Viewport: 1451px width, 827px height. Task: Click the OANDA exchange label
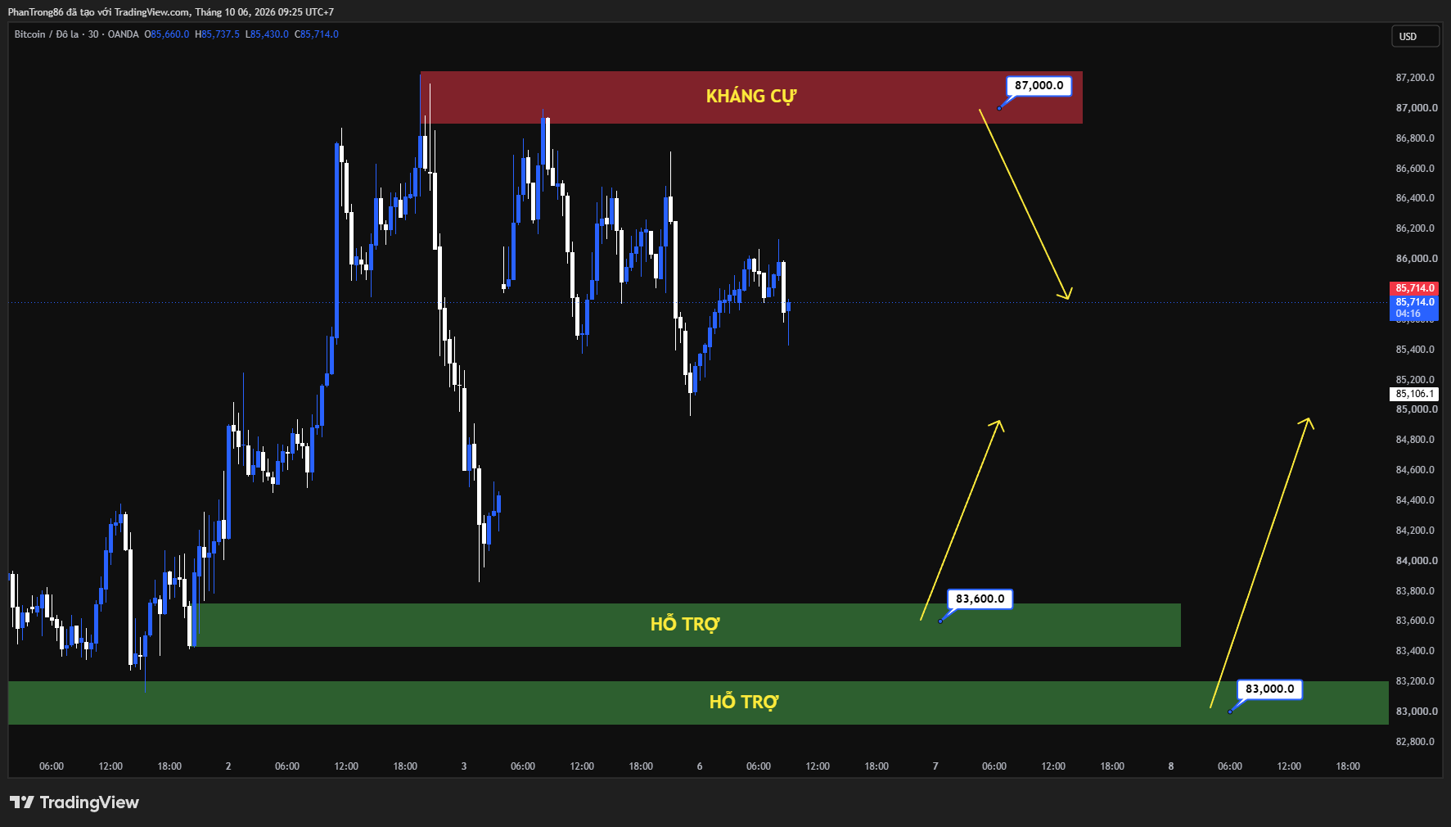[x=124, y=34]
